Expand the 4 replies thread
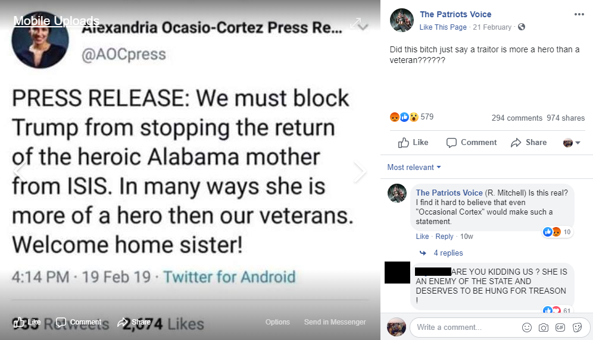Image resolution: width=593 pixels, height=340 pixels. (x=448, y=253)
